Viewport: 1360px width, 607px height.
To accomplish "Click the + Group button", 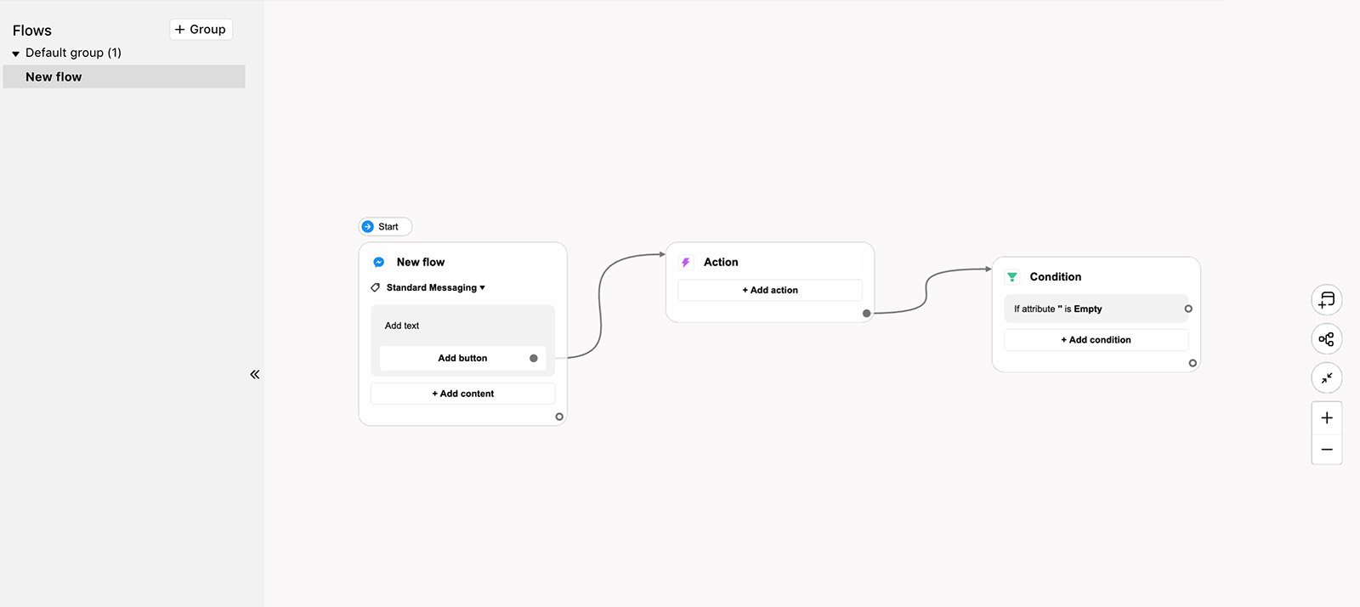I will [x=201, y=30].
